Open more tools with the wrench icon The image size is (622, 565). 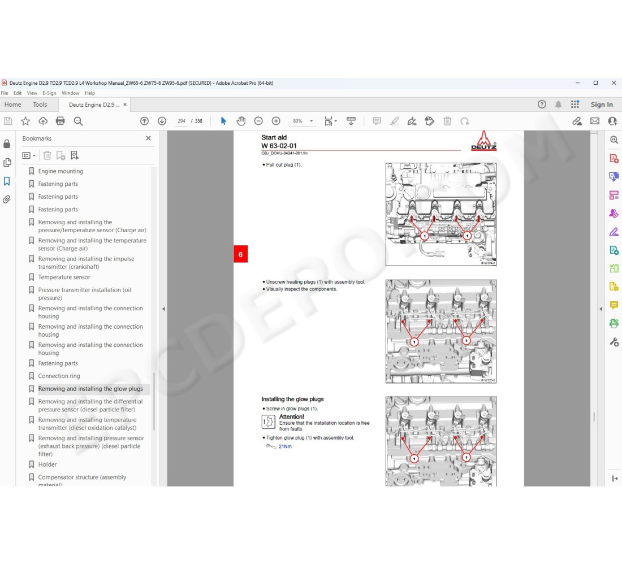[614, 342]
